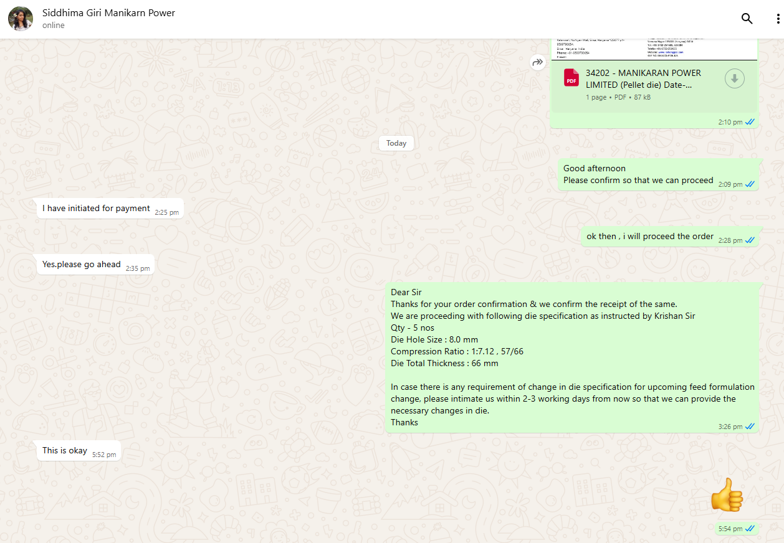Open the 34202 Manikaran Power PDF attachment
Image resolution: width=784 pixels, height=543 pixels.
point(643,78)
